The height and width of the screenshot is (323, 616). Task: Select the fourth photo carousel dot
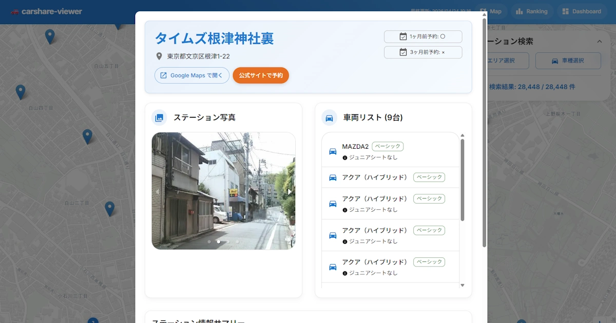[237, 241]
